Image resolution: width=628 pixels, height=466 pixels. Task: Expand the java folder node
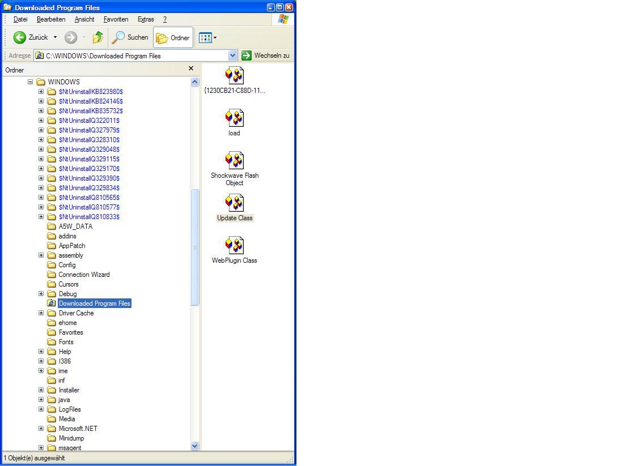point(41,400)
